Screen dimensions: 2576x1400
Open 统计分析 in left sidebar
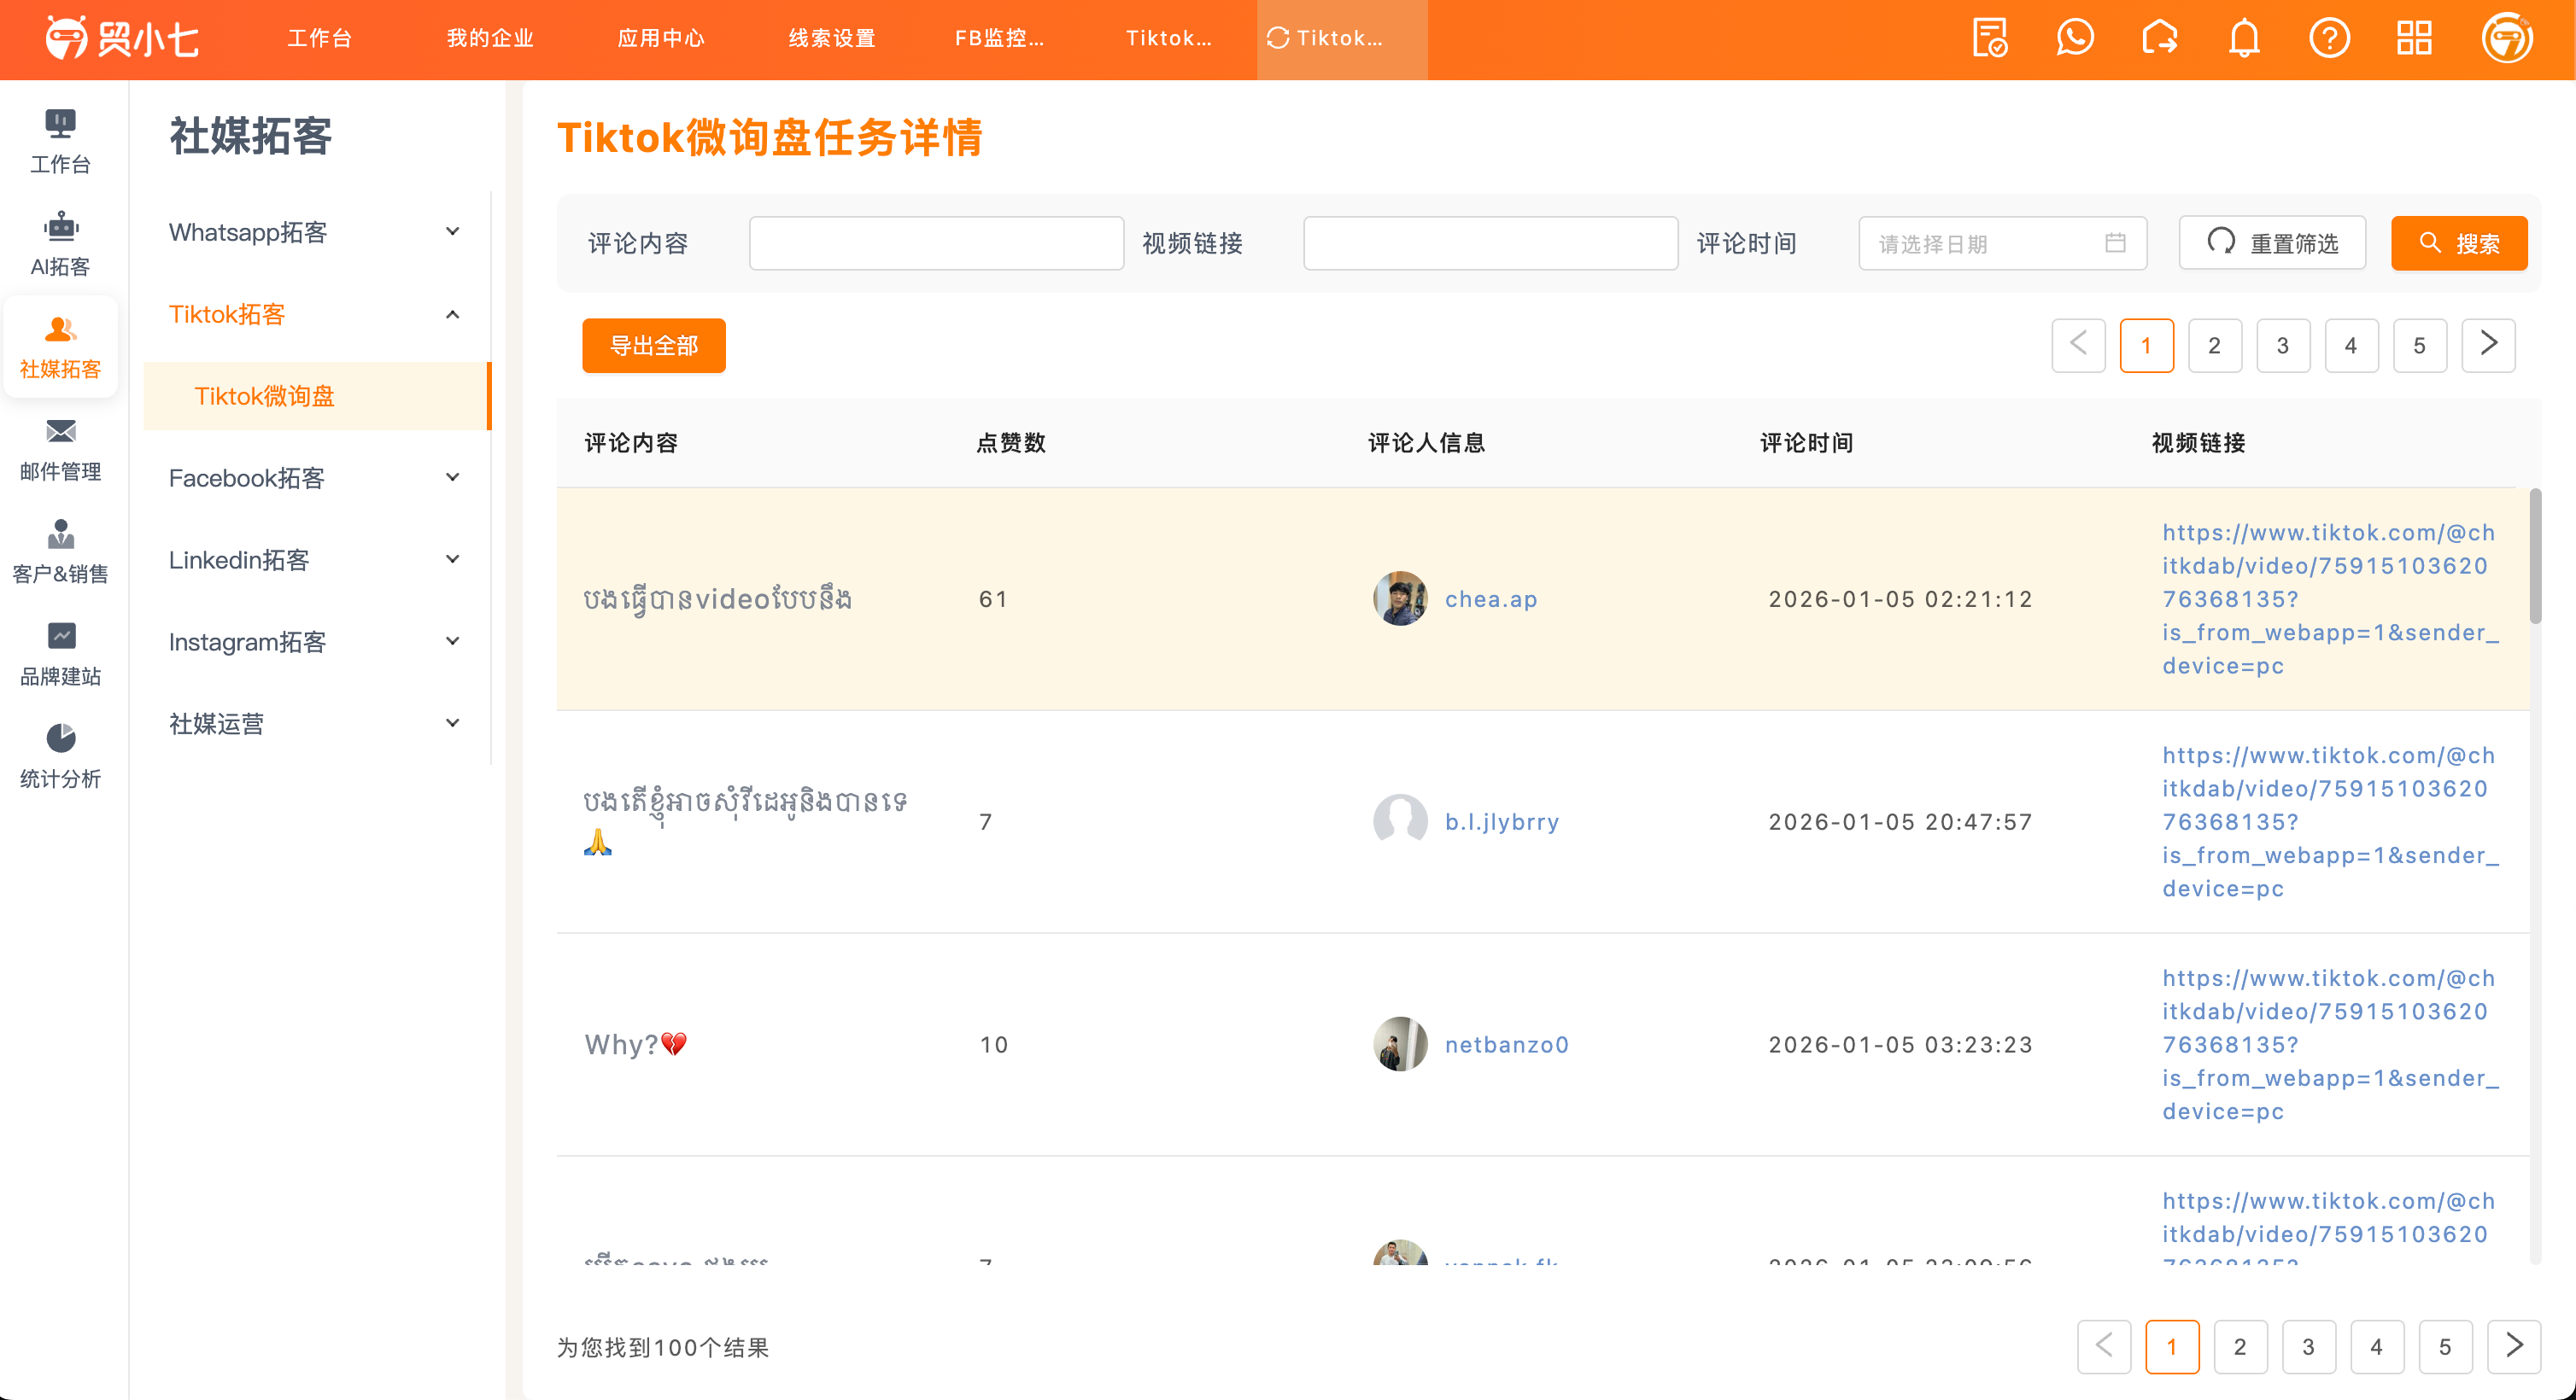pyautogui.click(x=60, y=756)
